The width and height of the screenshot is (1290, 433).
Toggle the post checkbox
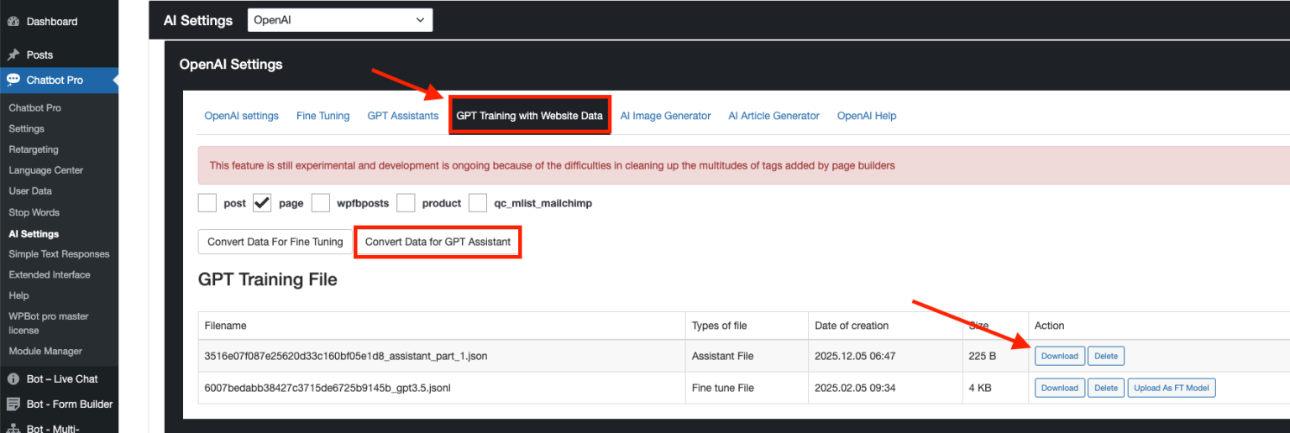tap(207, 203)
